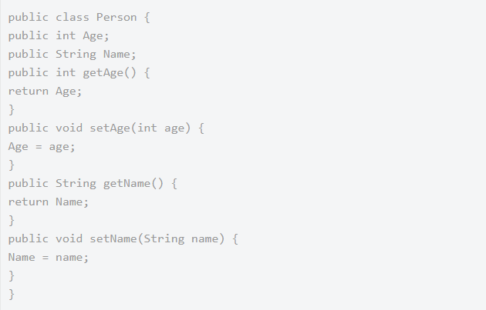The image size is (486, 310).
Task: Click the 'Age = age;' assignment line
Action: [x=42, y=146]
